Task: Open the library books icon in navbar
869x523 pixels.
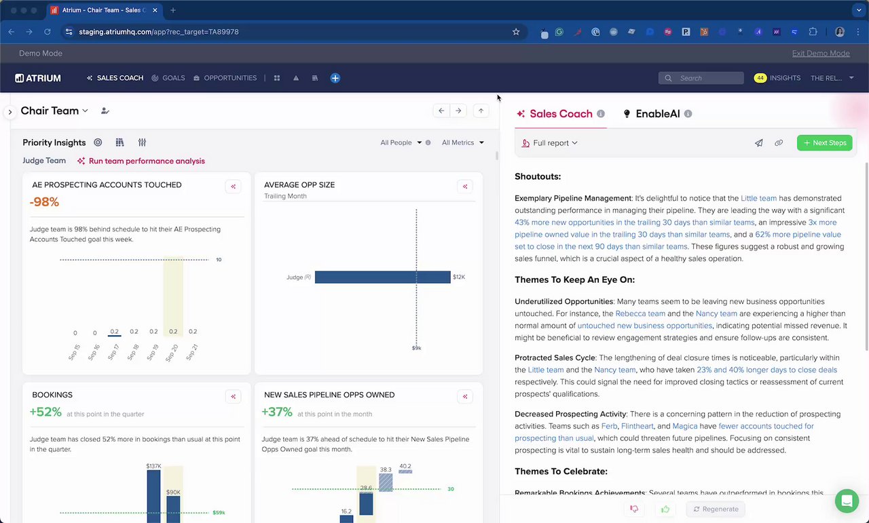Action: click(315, 78)
